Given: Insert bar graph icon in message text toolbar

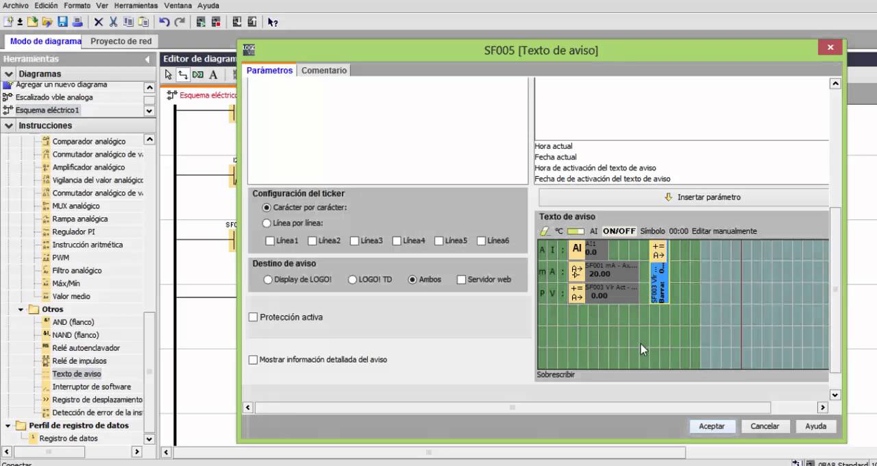Looking at the screenshot, I should (576, 231).
